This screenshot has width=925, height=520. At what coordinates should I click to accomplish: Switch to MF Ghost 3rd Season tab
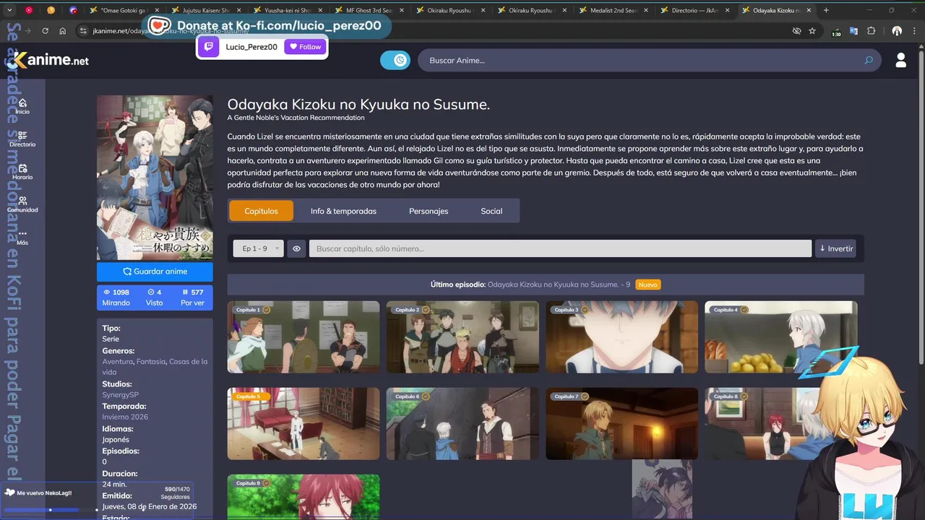pos(370,10)
